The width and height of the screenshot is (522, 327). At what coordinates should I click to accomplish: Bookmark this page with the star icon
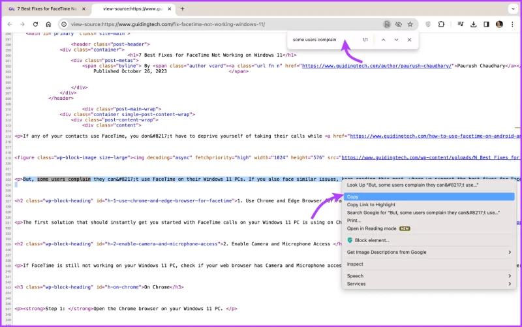click(x=410, y=24)
